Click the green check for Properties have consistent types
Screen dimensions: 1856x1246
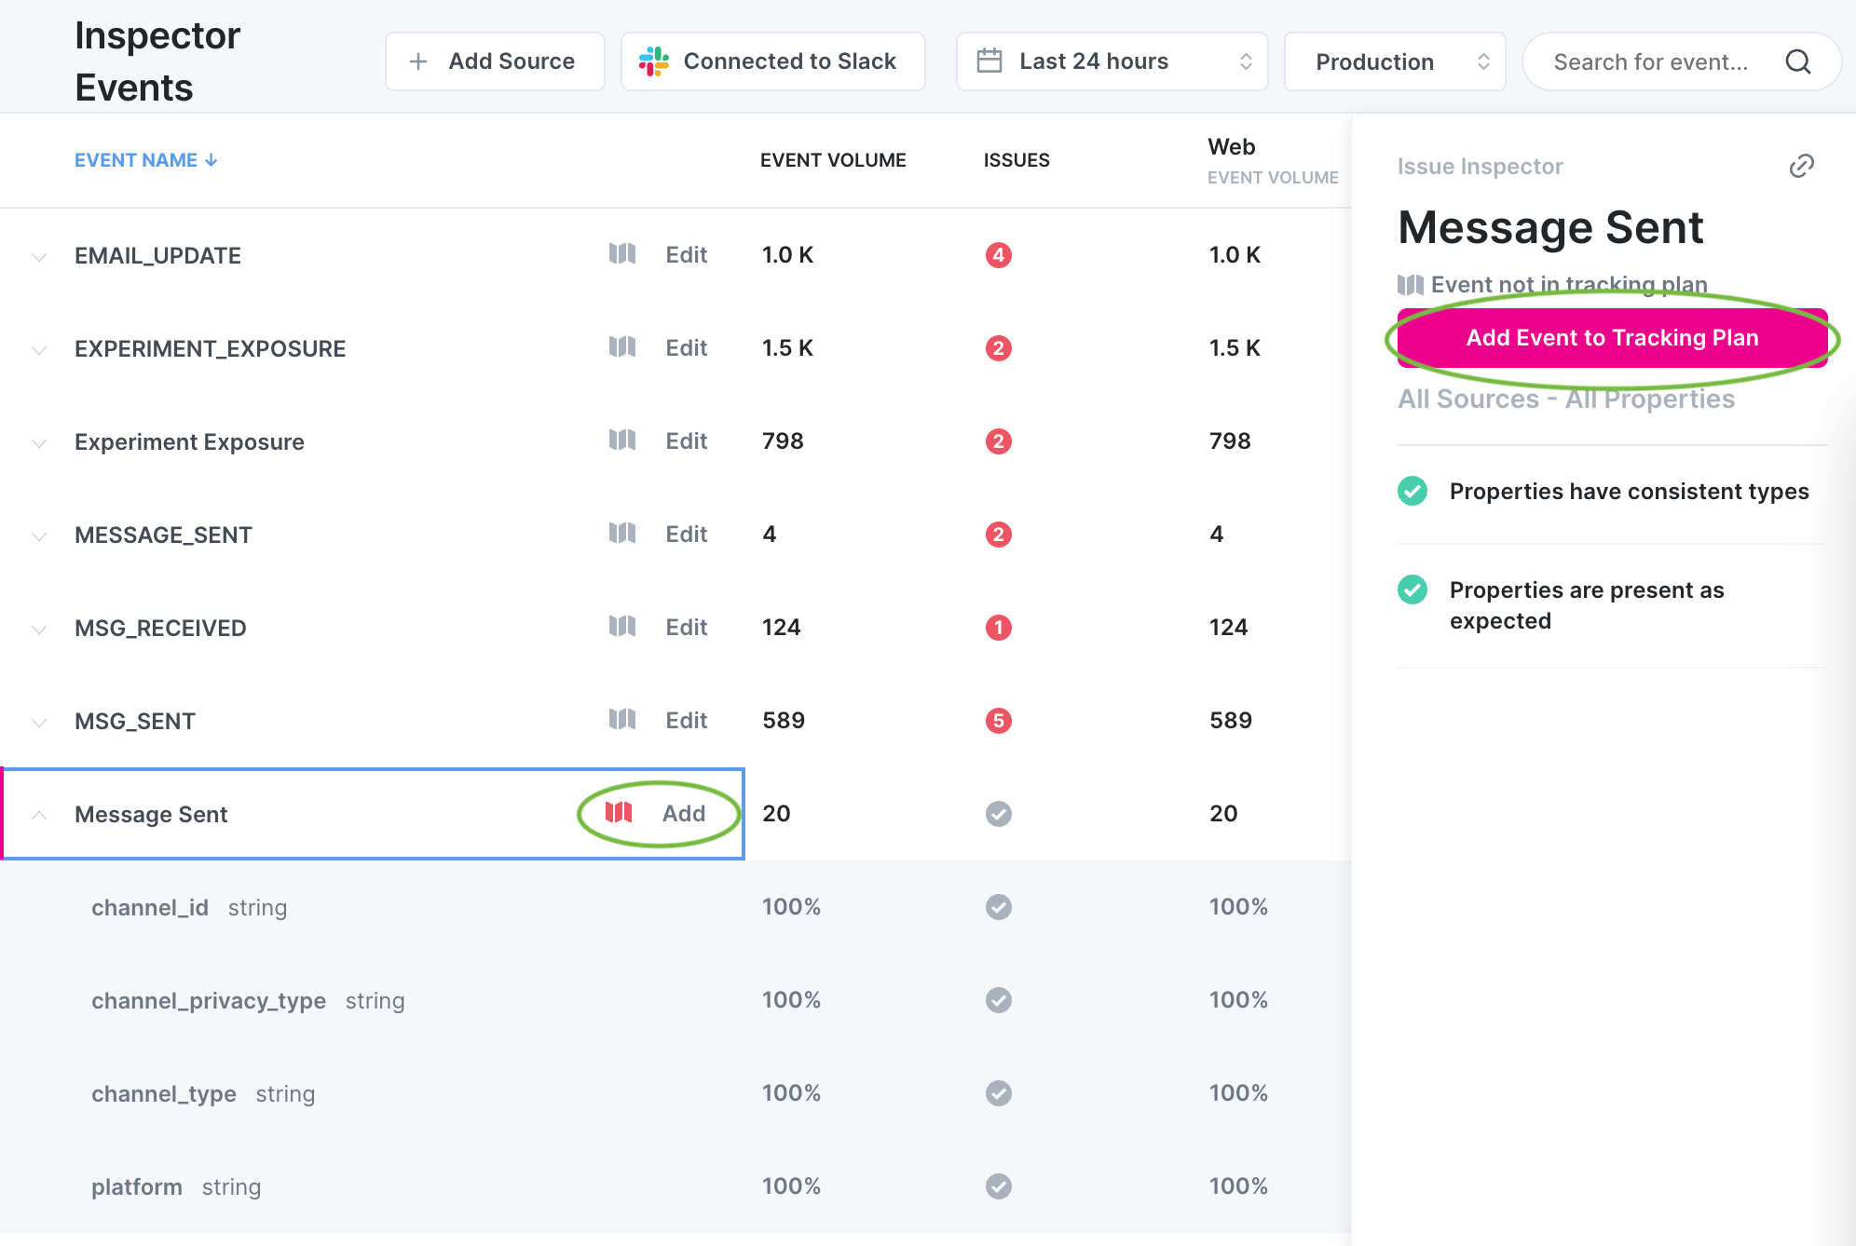pyautogui.click(x=1412, y=491)
